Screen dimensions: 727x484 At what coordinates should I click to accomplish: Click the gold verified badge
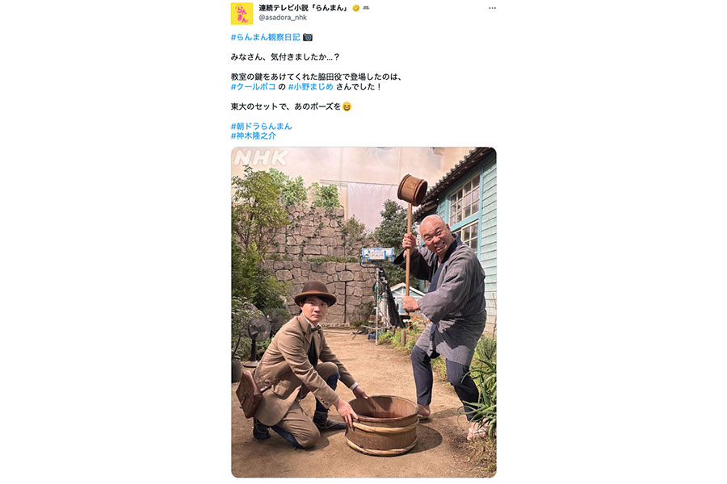tap(356, 8)
